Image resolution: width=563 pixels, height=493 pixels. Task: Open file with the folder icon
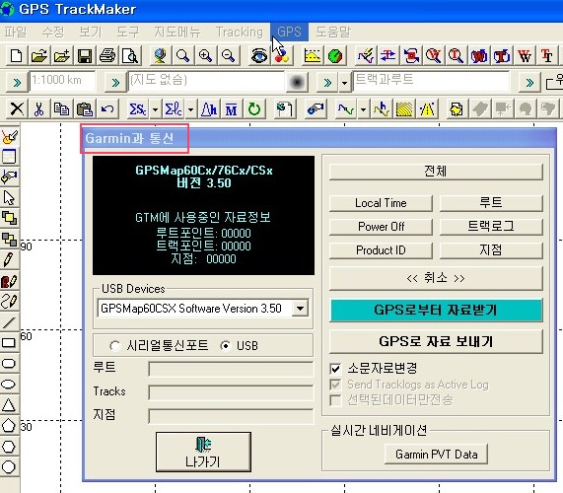click(x=39, y=56)
